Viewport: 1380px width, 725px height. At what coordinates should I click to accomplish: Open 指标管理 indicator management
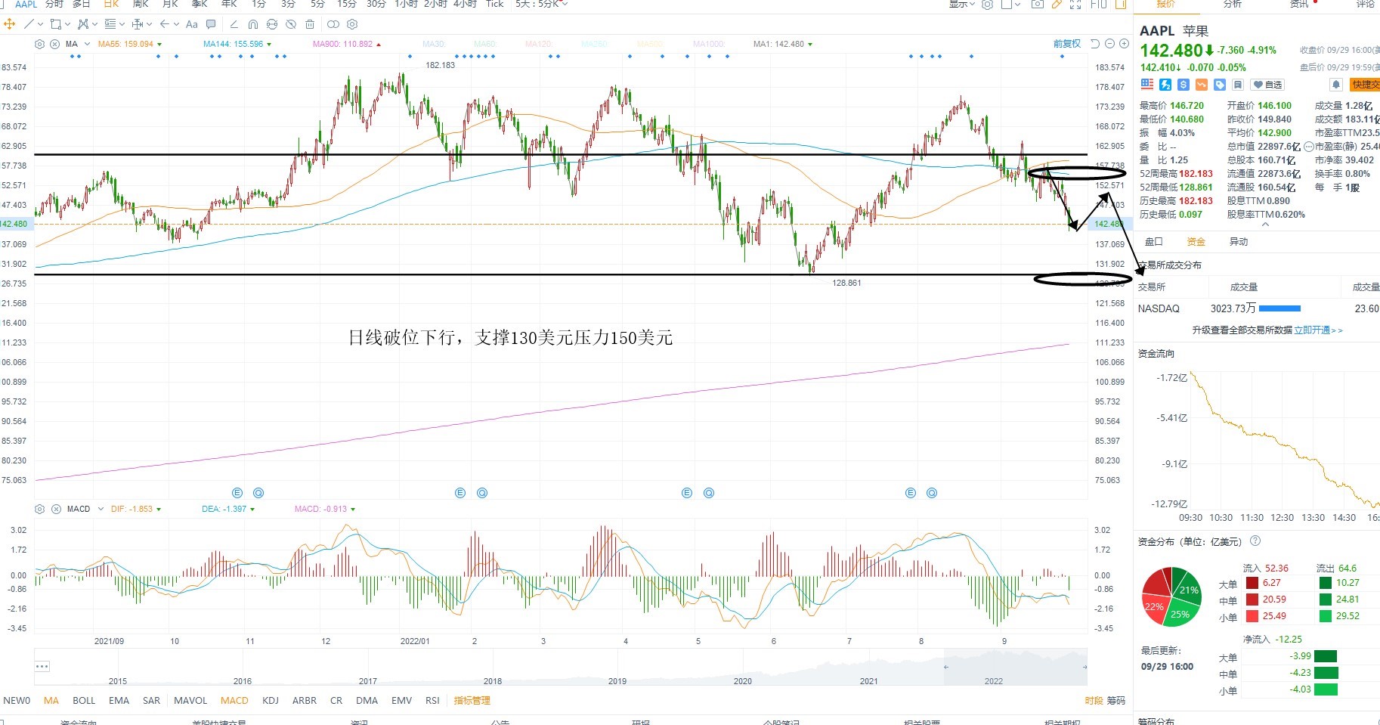tap(472, 701)
